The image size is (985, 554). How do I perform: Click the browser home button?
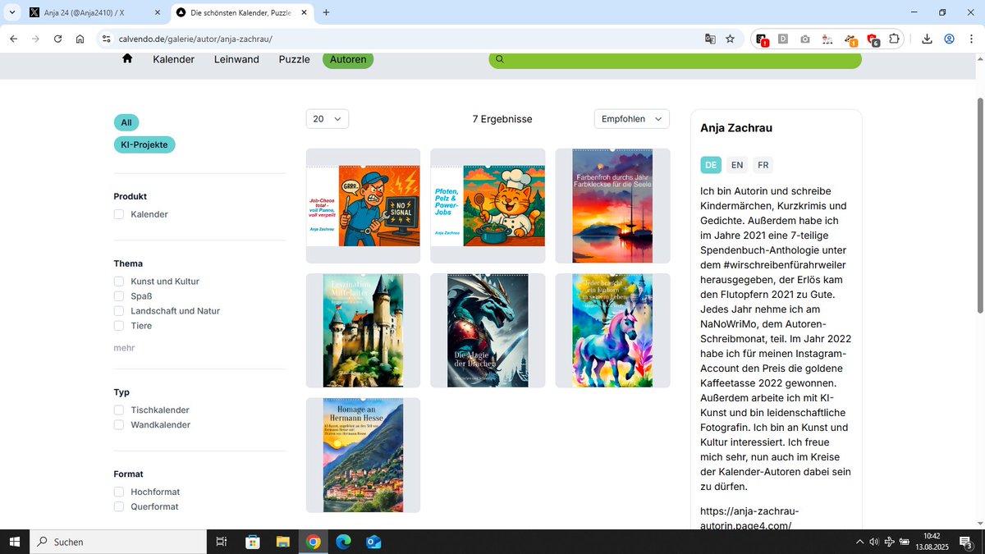(x=80, y=39)
